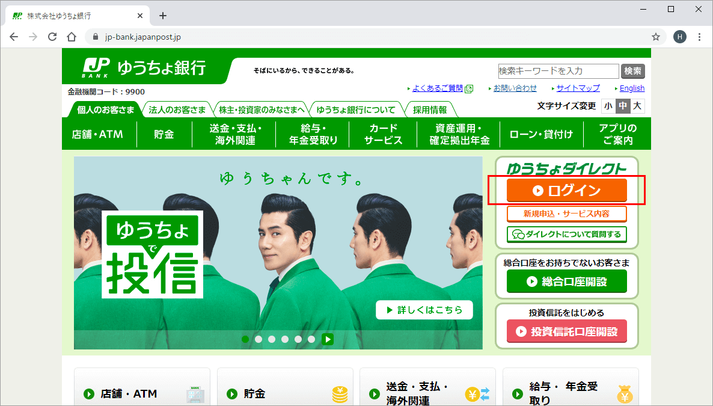Open the 個人のお客さま tab
Viewport: 713px width, 406px height.
click(x=105, y=109)
